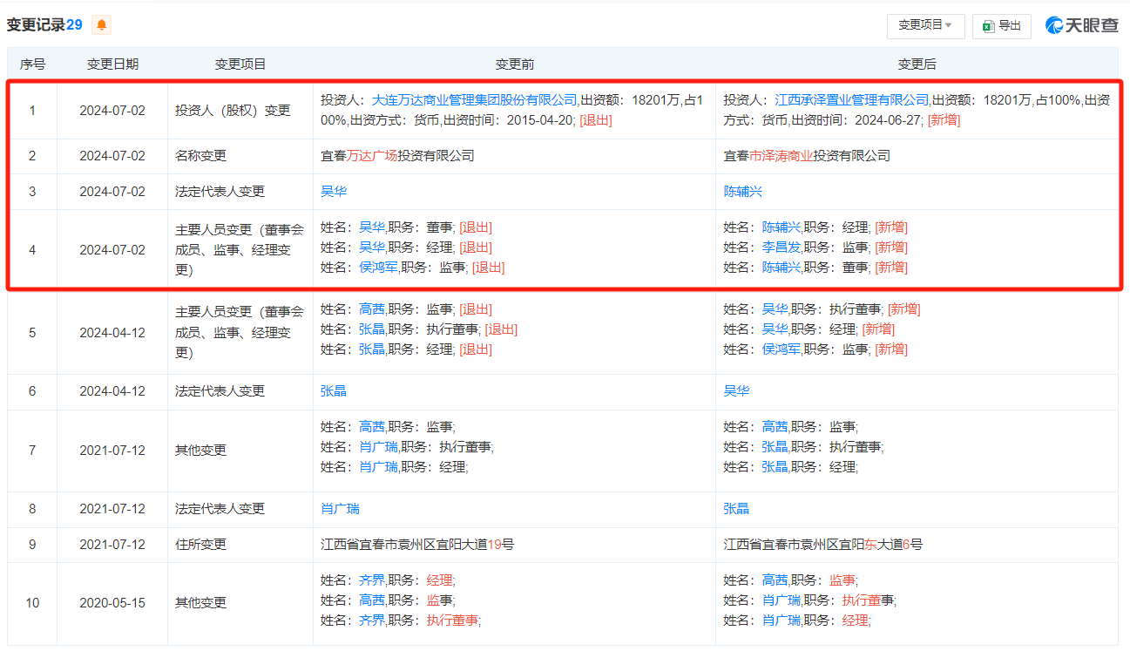Open 江西承泽置业管理有限公司 investor link
Screen dimensions: 1130x651
click(x=852, y=100)
